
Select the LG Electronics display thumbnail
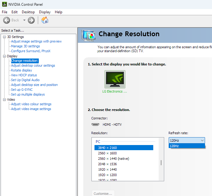[115, 79]
